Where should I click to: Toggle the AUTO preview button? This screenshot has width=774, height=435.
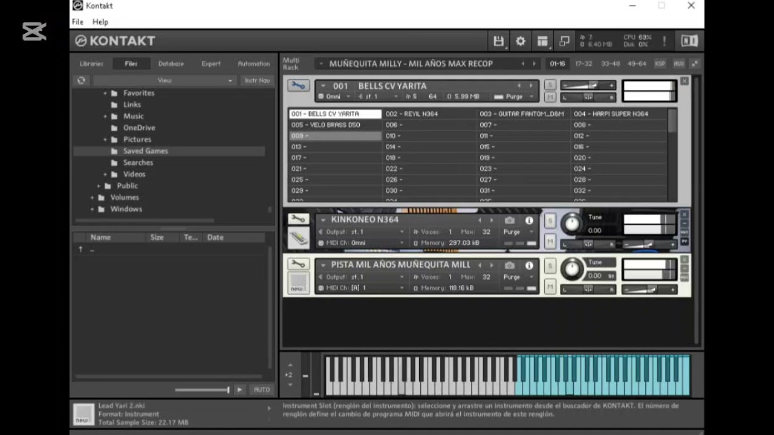click(262, 390)
